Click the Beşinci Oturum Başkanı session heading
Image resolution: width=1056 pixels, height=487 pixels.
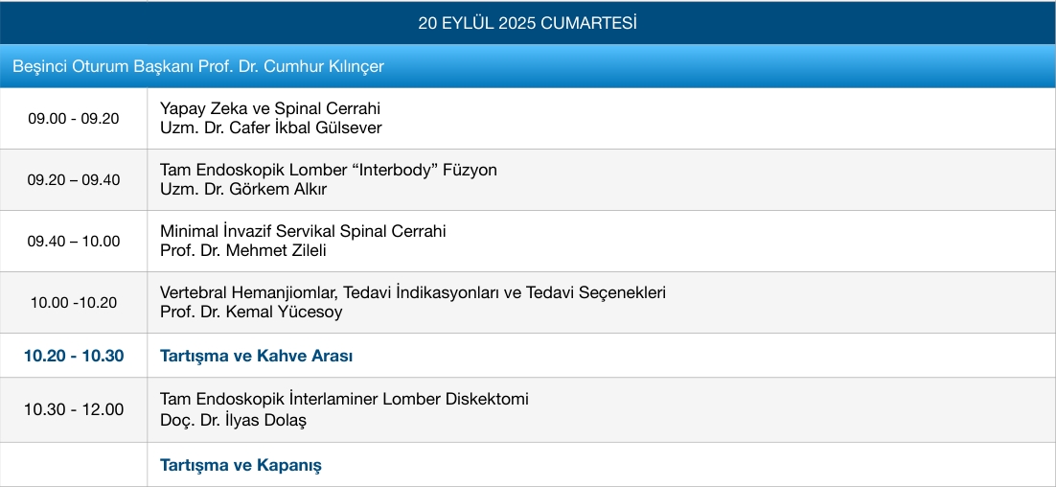(x=198, y=67)
